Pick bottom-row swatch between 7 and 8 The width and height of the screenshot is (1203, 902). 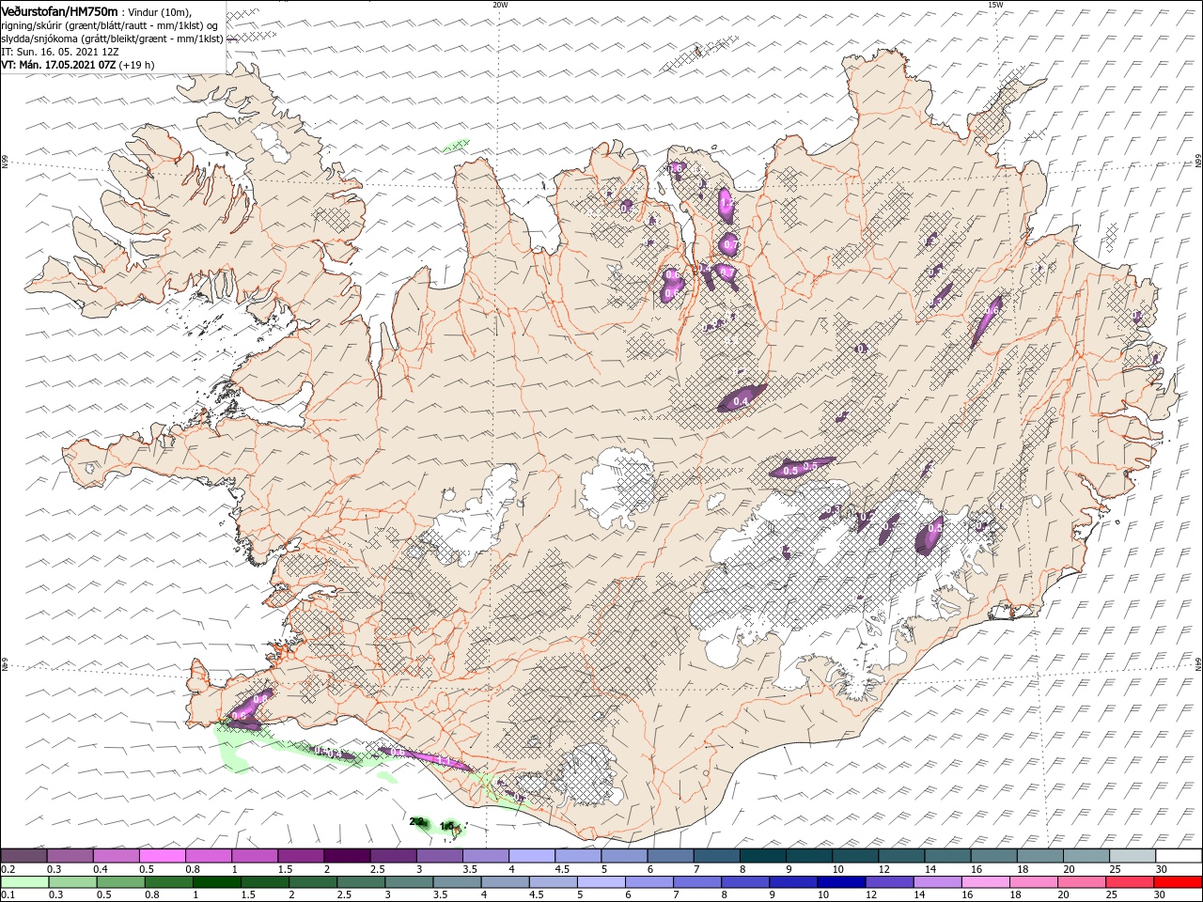point(697,882)
